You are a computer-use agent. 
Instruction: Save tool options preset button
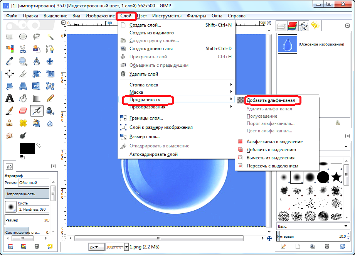click(10, 247)
